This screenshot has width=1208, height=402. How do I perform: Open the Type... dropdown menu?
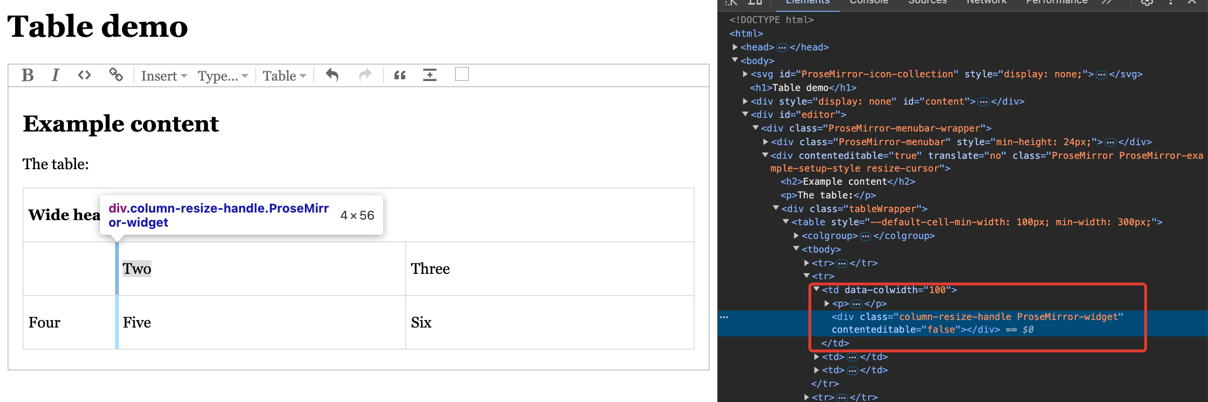point(222,76)
